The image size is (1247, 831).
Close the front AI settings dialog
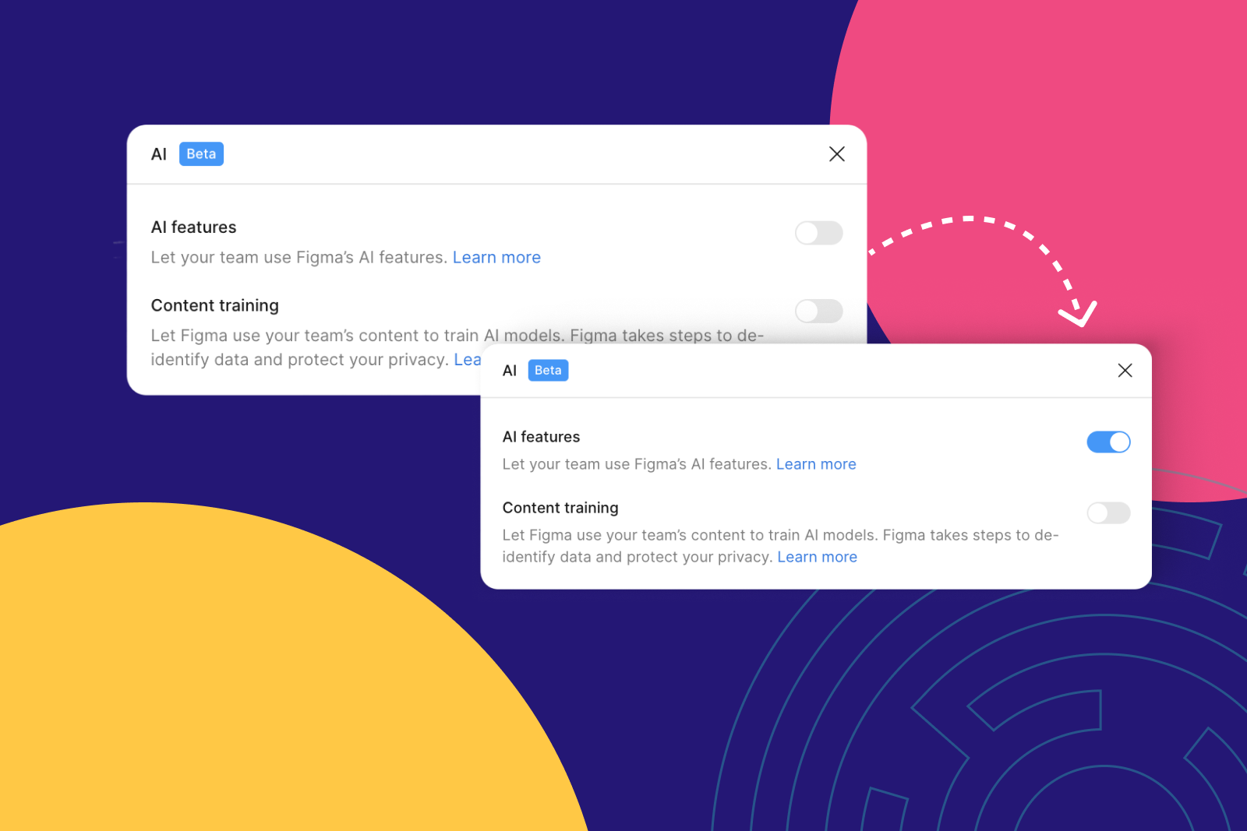[1125, 371]
